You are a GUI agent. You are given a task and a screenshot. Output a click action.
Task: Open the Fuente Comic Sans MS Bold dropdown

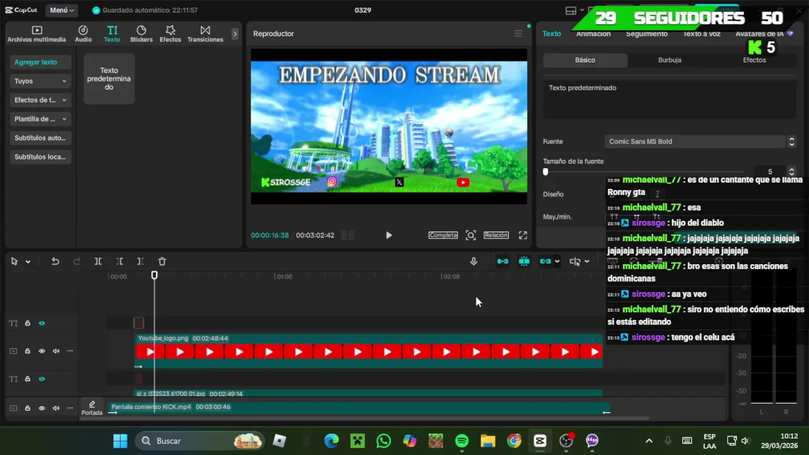[x=700, y=142]
